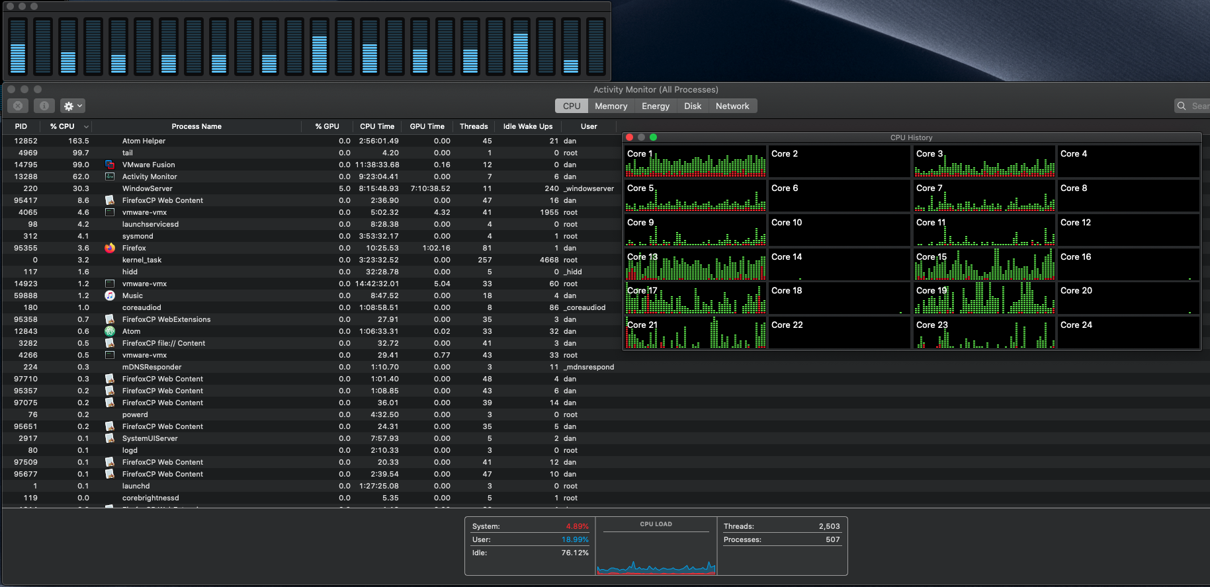The image size is (1210, 587).
Task: Sort by the GPU Time column header
Action: pos(427,126)
